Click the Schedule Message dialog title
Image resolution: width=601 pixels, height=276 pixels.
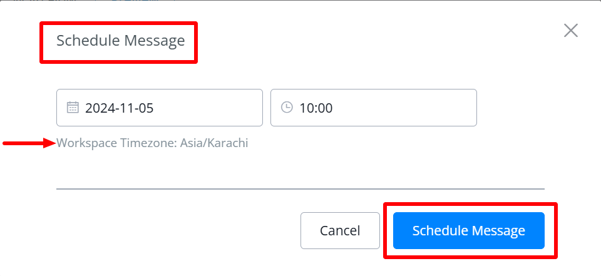(x=120, y=41)
